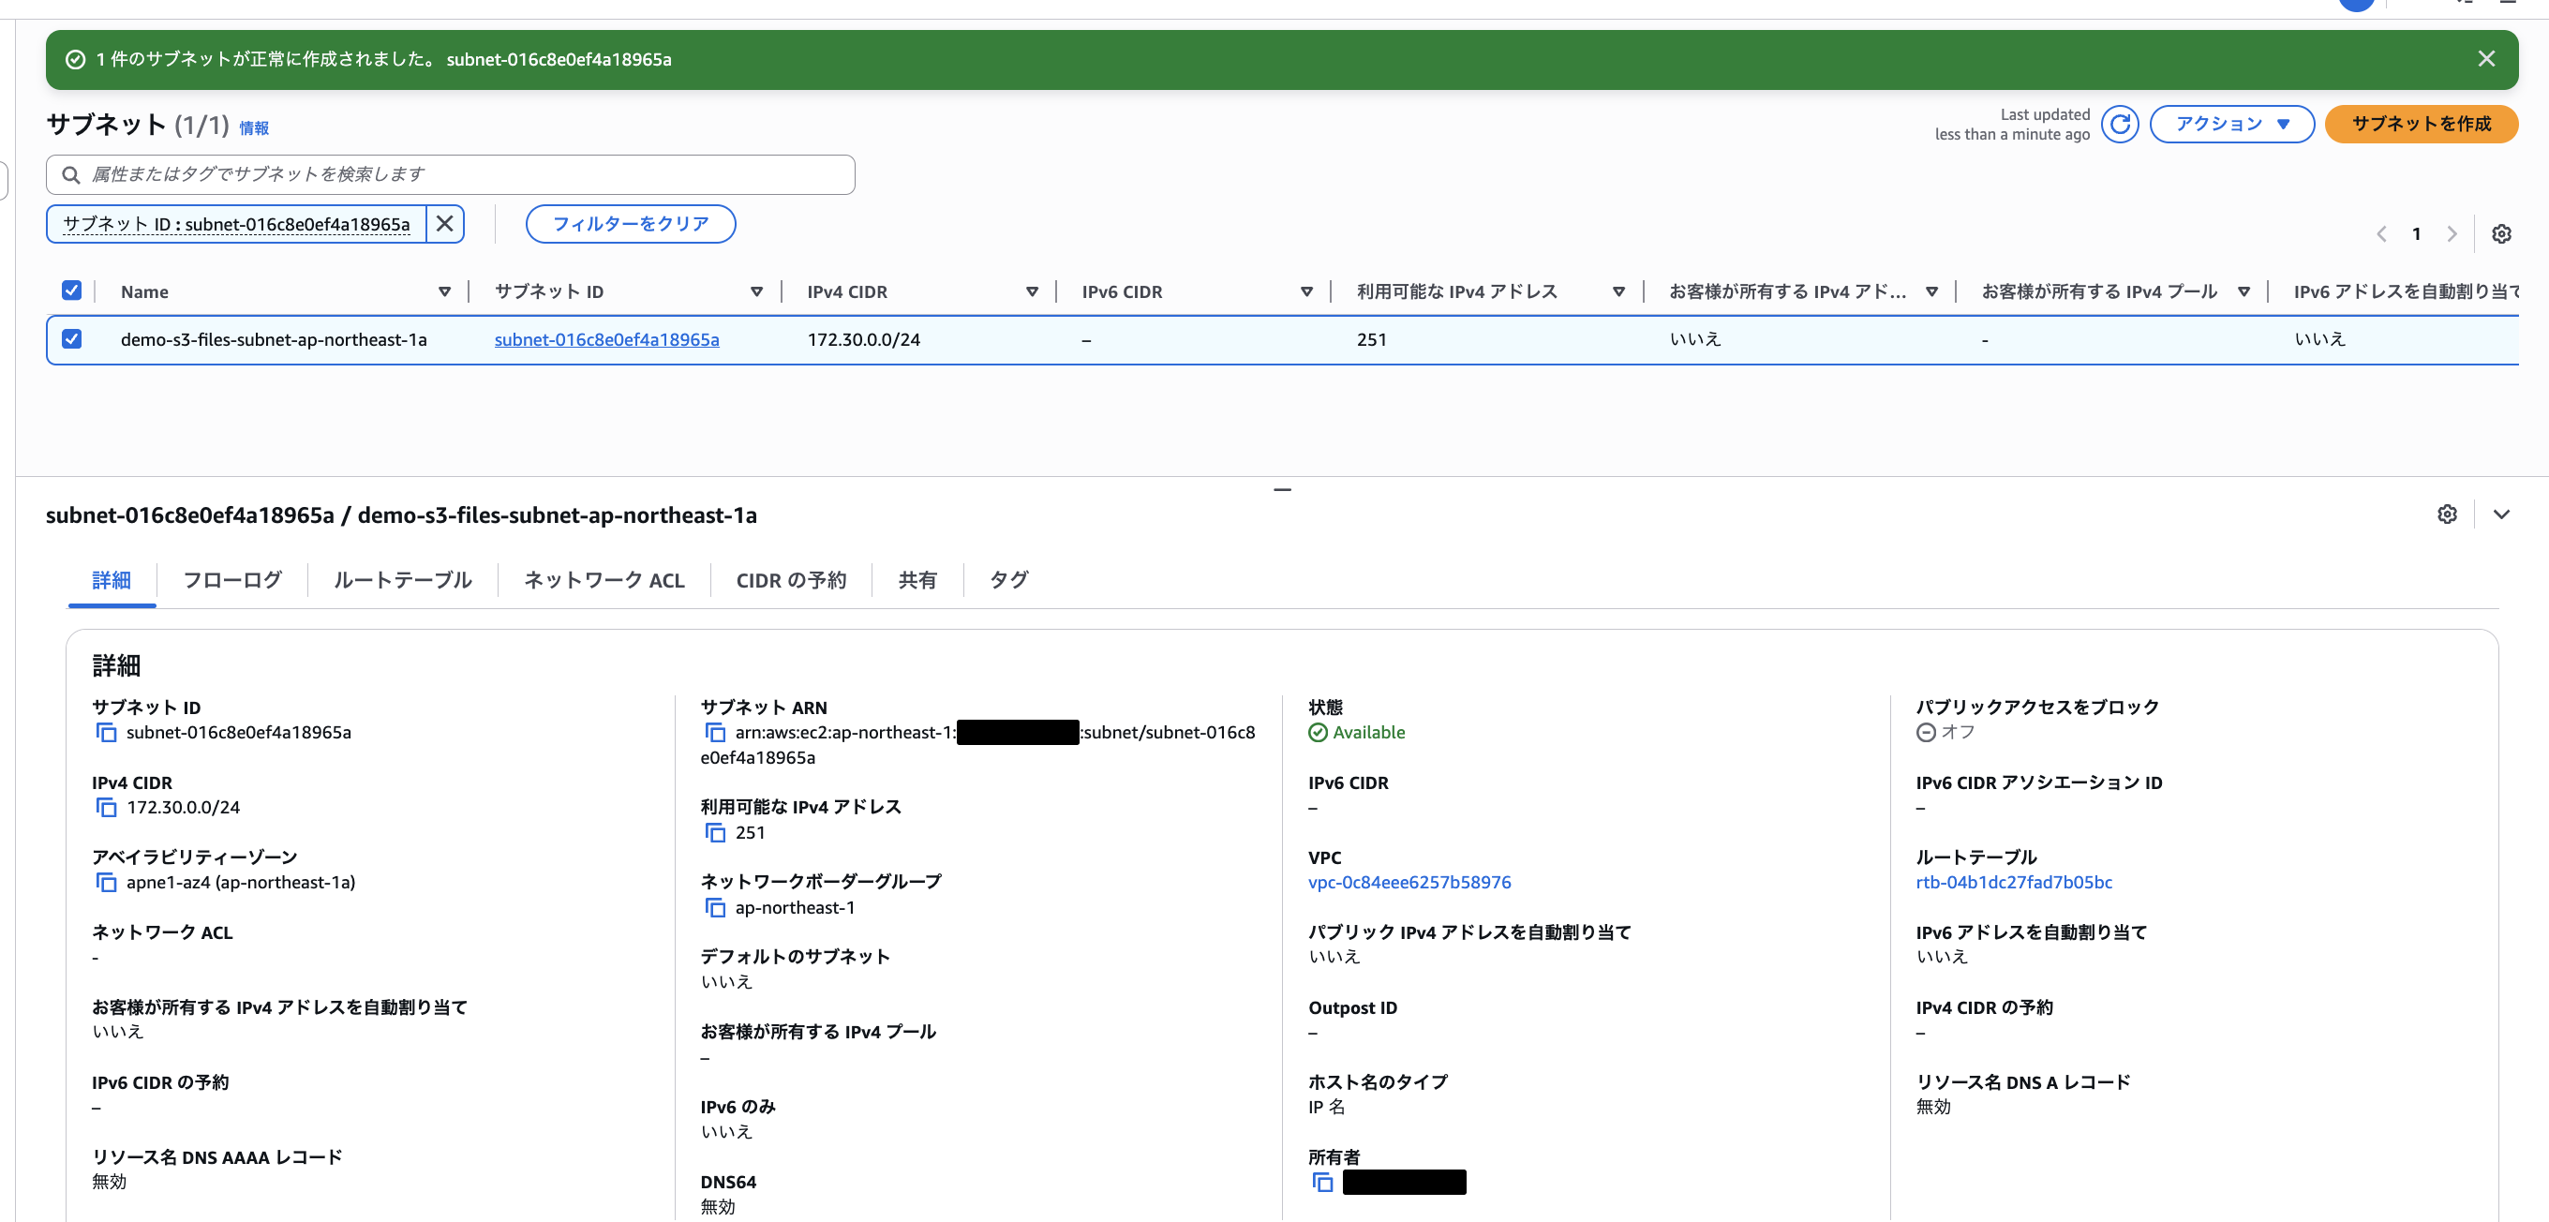2549x1222 pixels.
Task: Copy the subnet ID using its copy icon
Action: (x=105, y=732)
